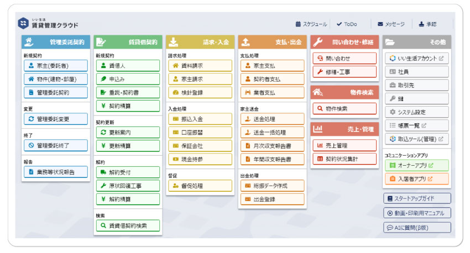
Task: Open 修繕・工事 button
Action: click(344, 72)
